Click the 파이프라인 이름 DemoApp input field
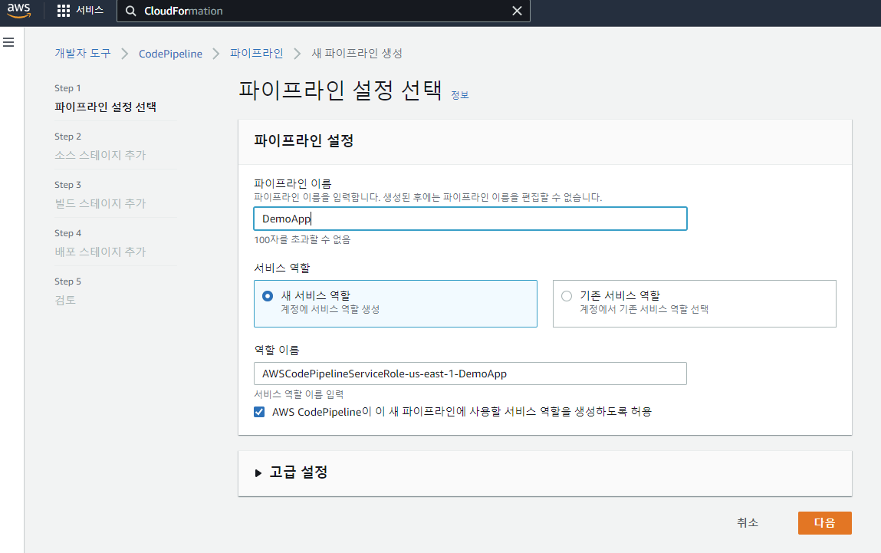 (470, 219)
